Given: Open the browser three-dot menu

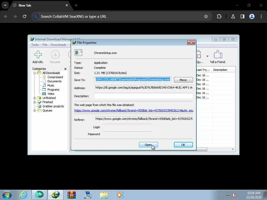Looking at the screenshot, I should [x=261, y=16].
